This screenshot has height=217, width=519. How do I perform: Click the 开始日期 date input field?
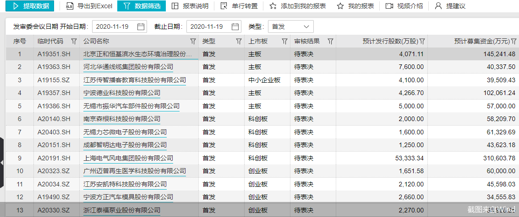120,27
